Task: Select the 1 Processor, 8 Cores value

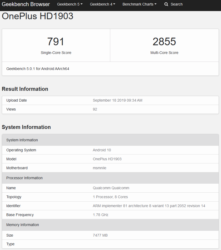Action: pos(110,197)
